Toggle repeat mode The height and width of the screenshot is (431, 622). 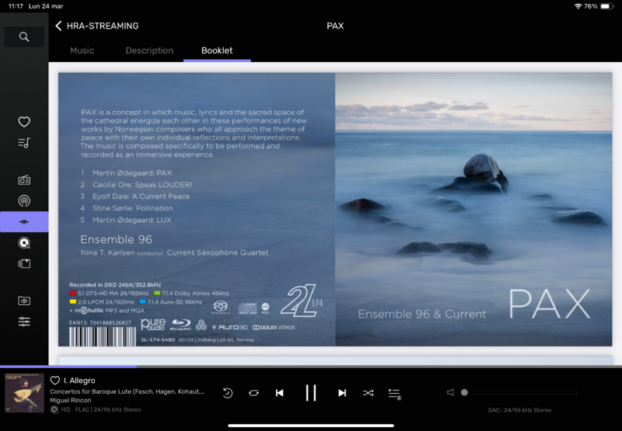pos(253,393)
